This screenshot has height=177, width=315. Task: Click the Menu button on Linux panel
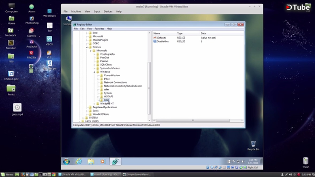tap(7, 175)
